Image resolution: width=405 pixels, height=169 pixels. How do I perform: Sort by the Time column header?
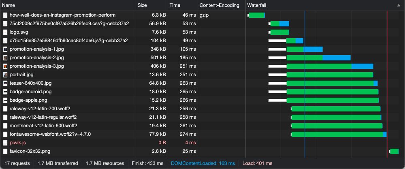point(175,5)
